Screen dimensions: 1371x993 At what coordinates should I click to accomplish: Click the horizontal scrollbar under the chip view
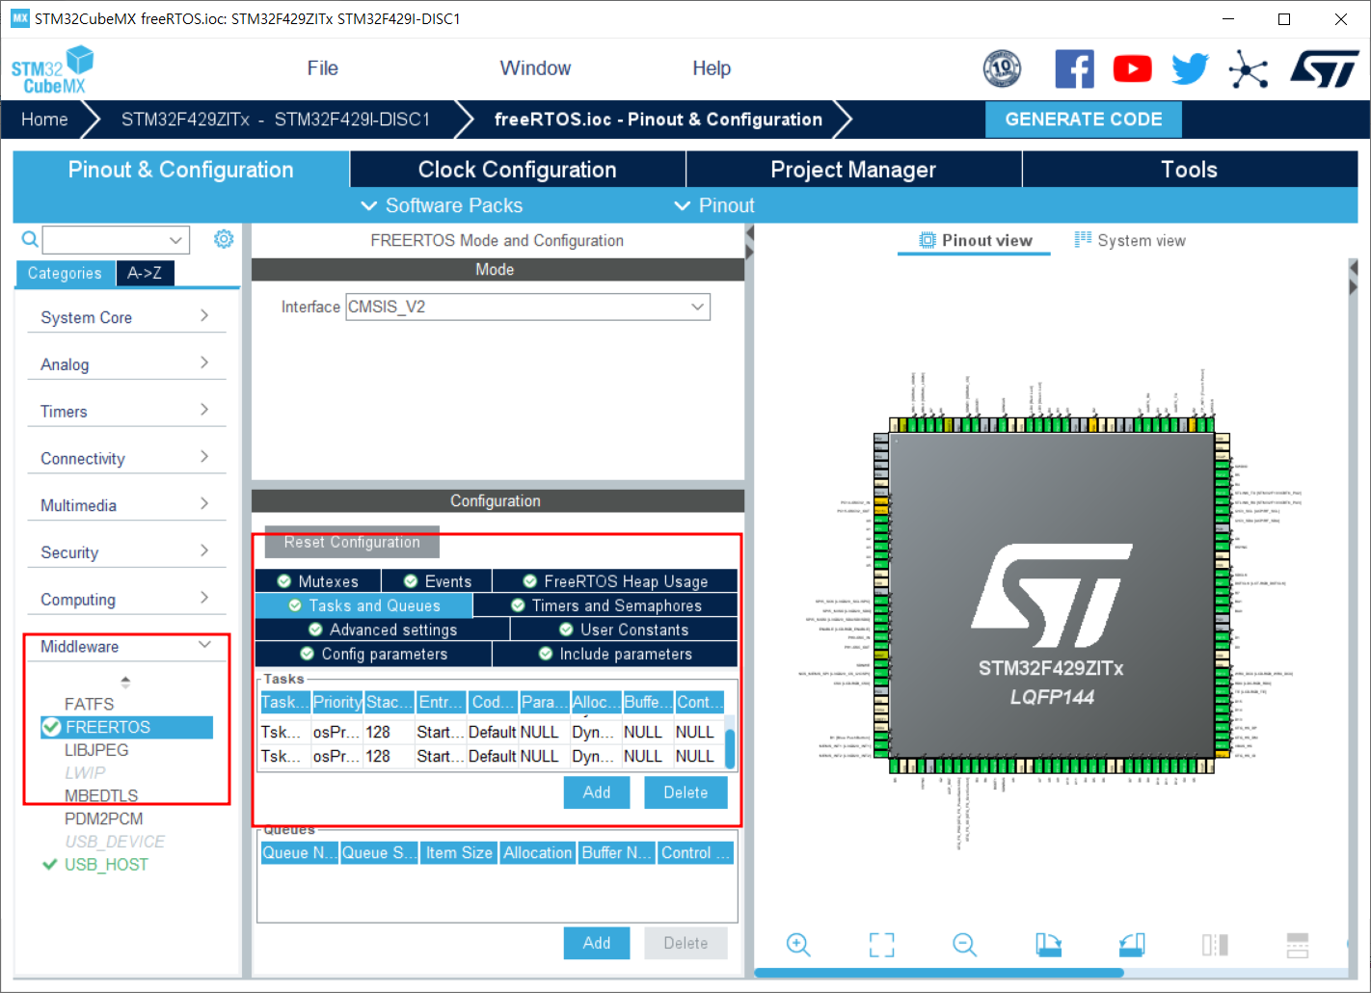coord(939,973)
